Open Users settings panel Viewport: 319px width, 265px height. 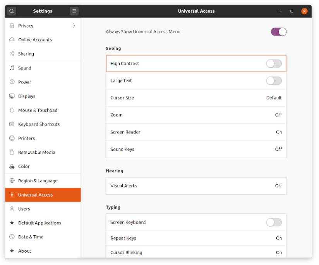point(43,209)
